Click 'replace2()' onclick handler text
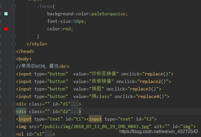Viewport: 201px width, 137px height. tap(153, 82)
